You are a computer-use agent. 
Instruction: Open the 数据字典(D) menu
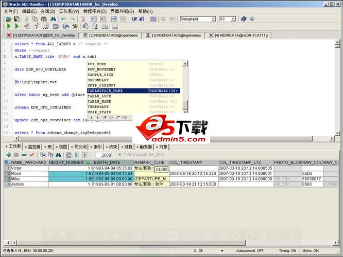pyautogui.click(x=95, y=11)
